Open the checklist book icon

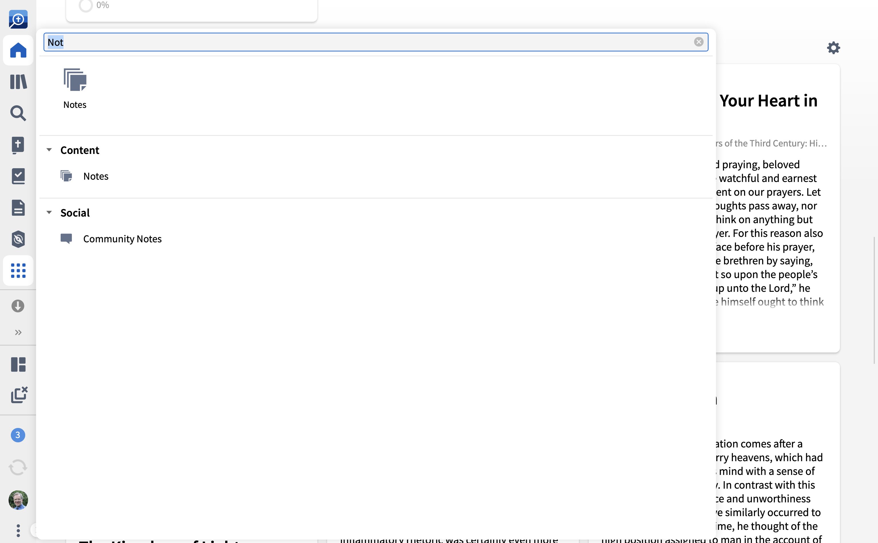click(x=18, y=176)
